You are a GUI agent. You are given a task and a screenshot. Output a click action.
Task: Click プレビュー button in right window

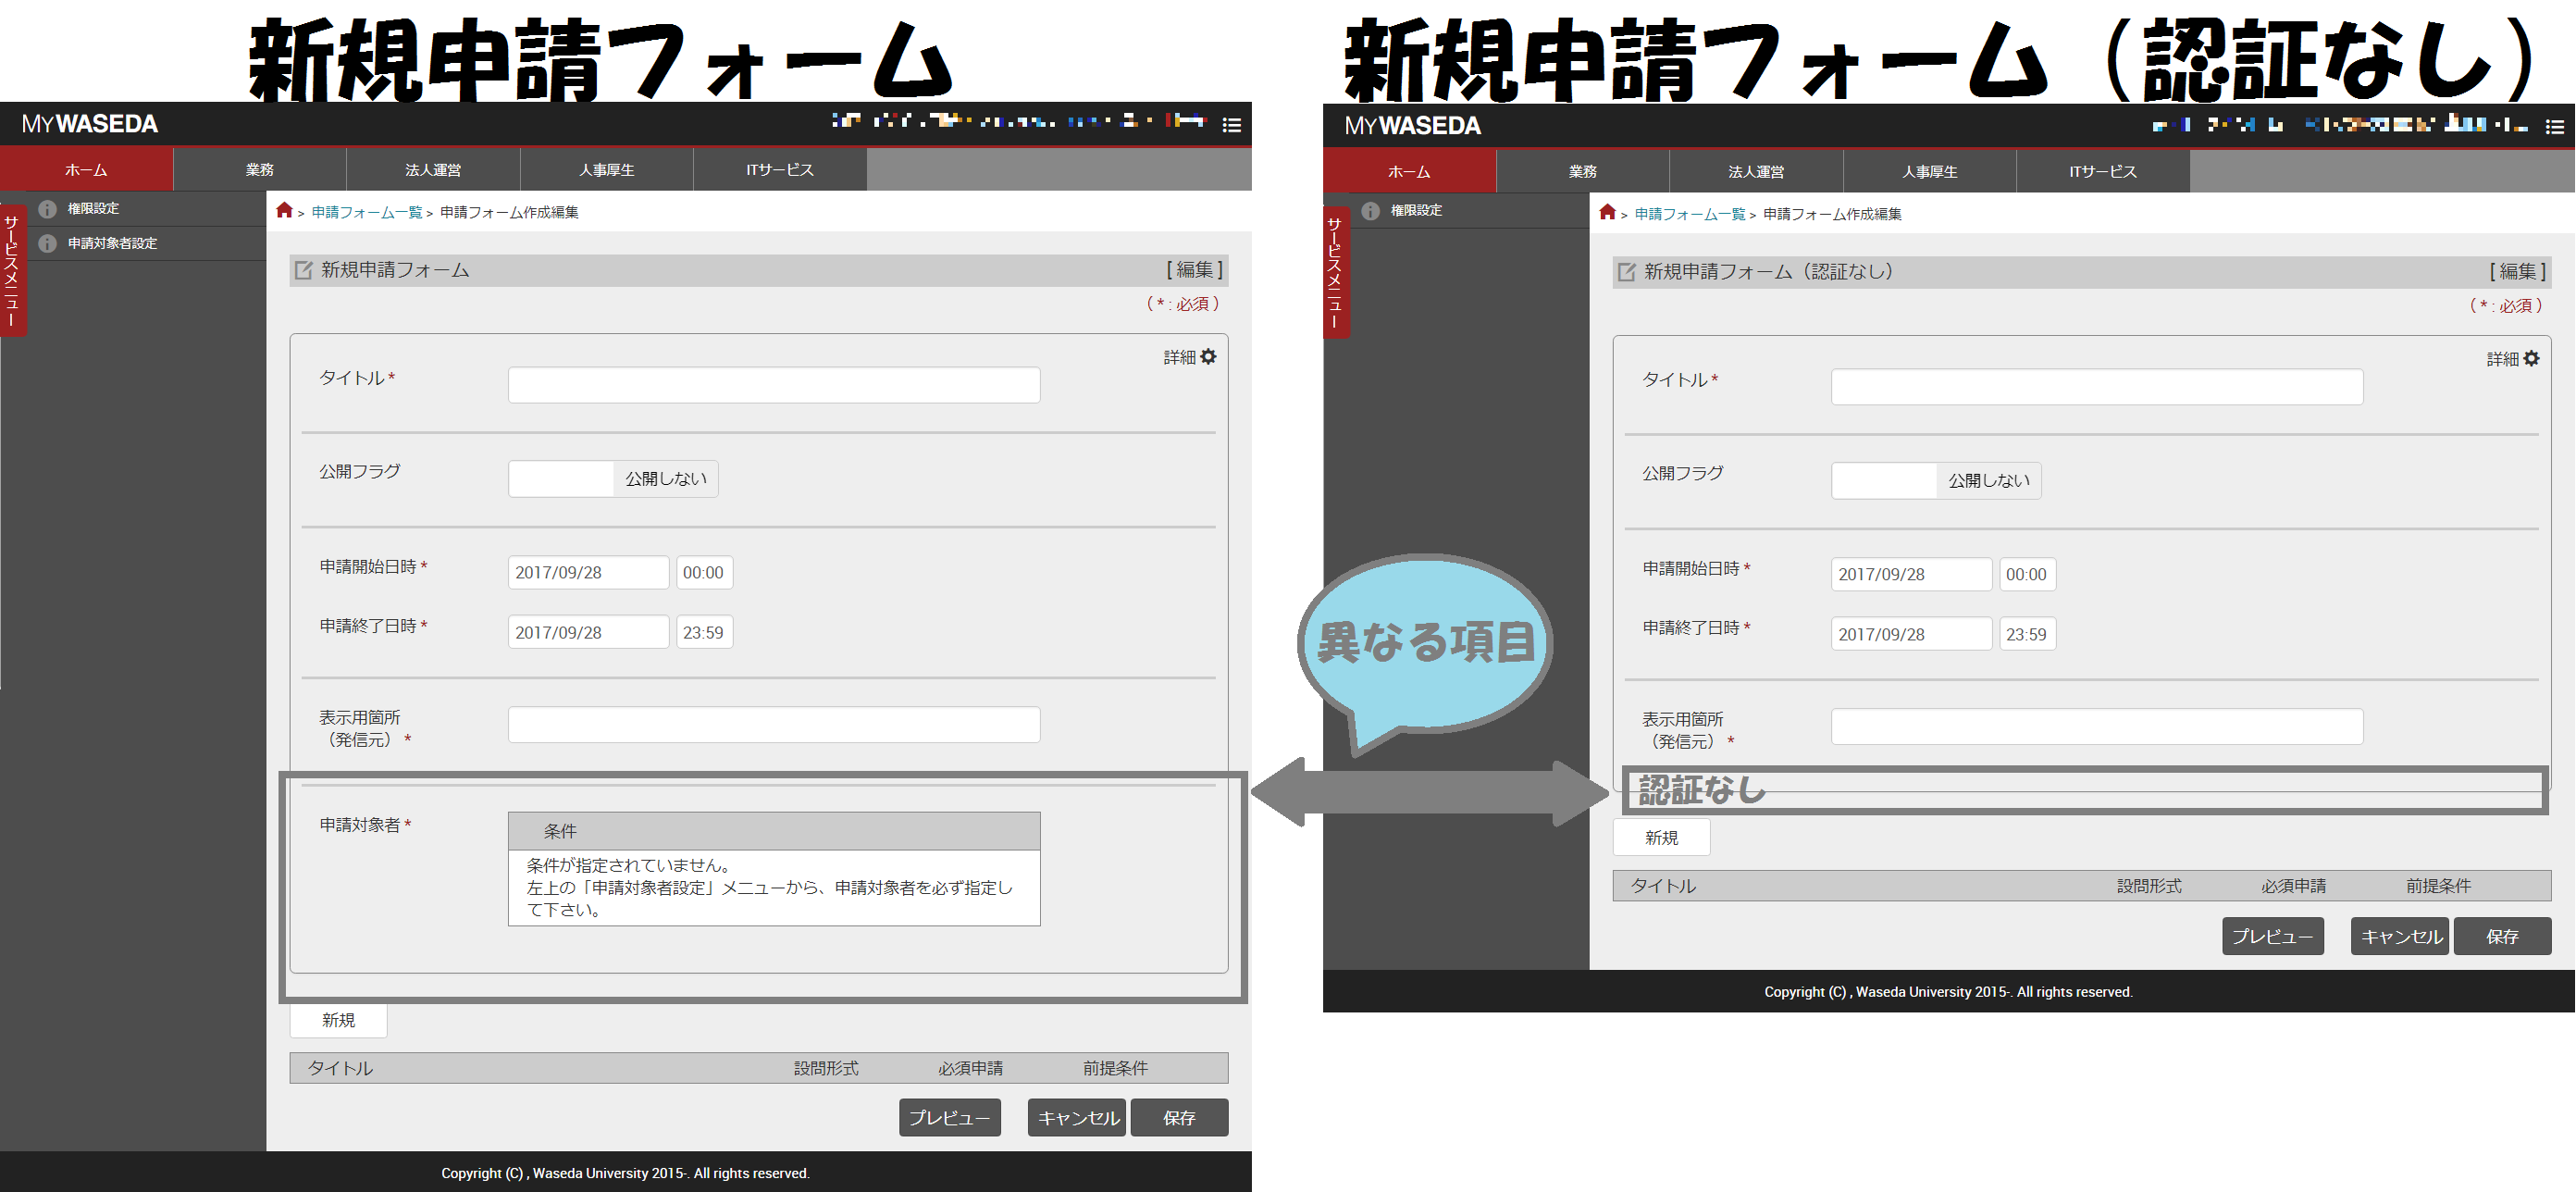pyautogui.click(x=2272, y=937)
